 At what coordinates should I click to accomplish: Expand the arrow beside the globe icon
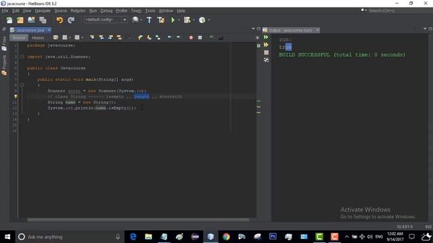point(141,20)
